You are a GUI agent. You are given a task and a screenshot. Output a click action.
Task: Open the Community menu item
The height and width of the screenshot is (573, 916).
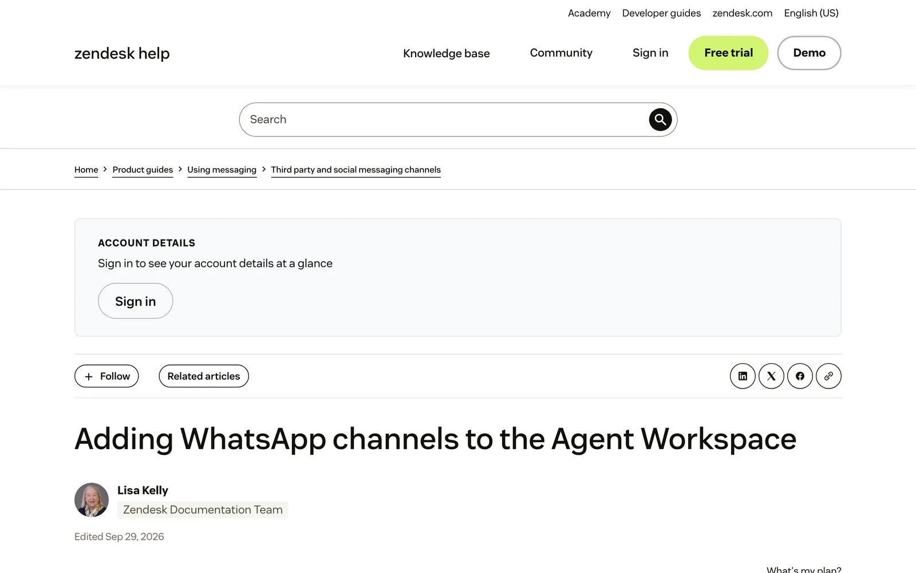point(561,53)
